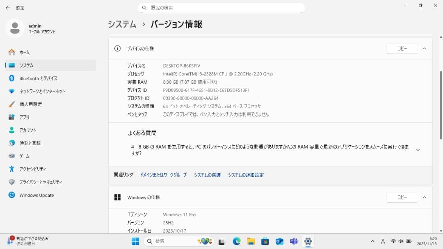The height and width of the screenshot is (249, 443).
Task: Click the vertical scrollbar thumb
Action: coord(441,105)
